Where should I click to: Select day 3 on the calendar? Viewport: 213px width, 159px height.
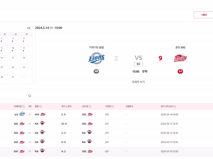(13, 39)
